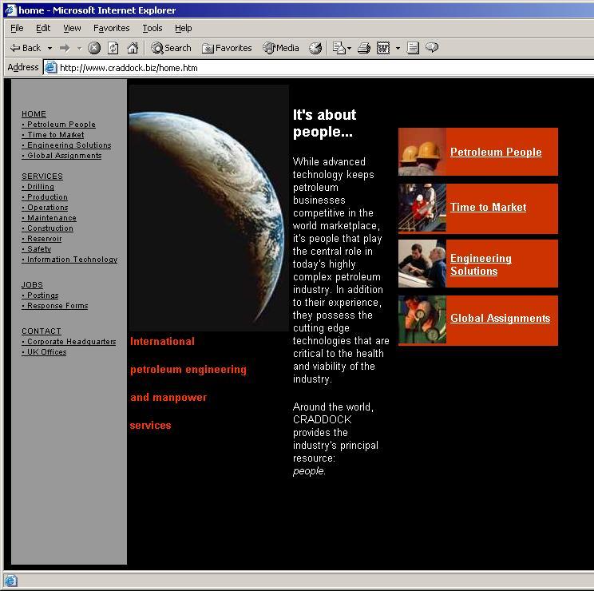Click the two engineers thumbnail image

[x=422, y=264]
